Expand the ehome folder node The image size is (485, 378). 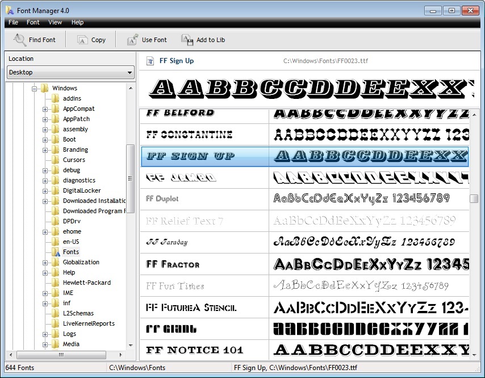pos(45,232)
